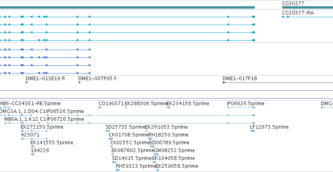
Task: Select the EK087802.5prime label
Action: (x=133, y=150)
